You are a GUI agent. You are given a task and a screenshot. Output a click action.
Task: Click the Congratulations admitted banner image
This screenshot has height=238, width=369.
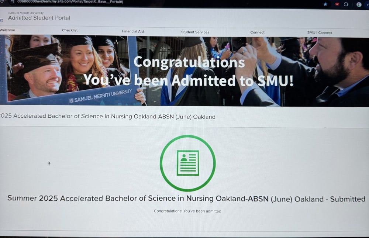[184, 70]
